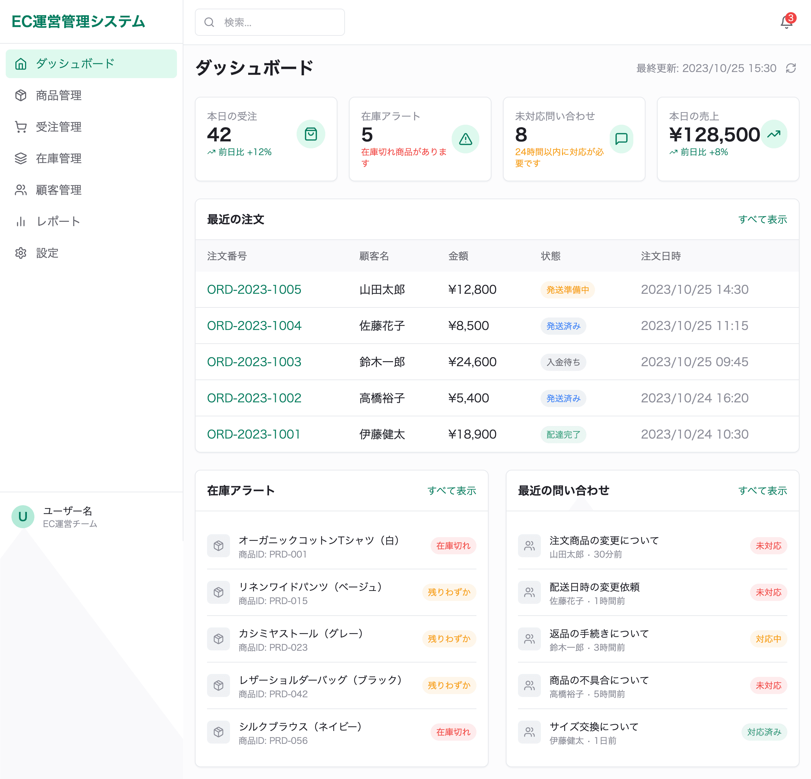This screenshot has height=779, width=811.
Task: Open the notifications bell icon
Action: 786,21
